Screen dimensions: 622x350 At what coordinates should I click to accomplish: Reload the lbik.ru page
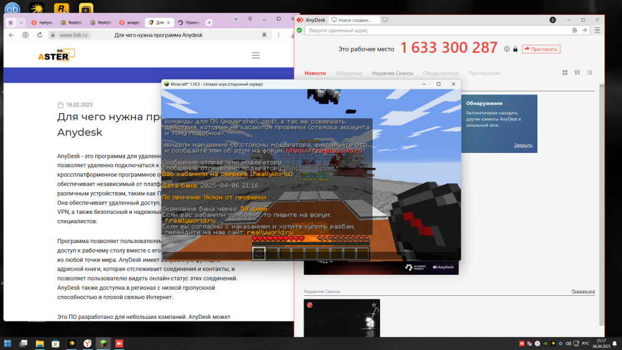point(40,35)
